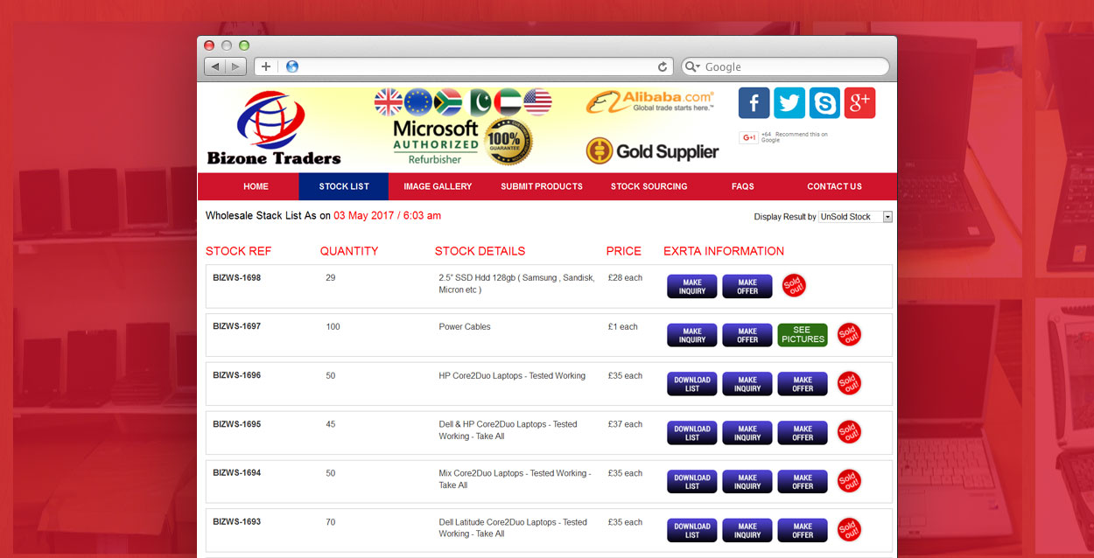Click the G+1 recommend button
1094x558 pixels.
tap(748, 137)
